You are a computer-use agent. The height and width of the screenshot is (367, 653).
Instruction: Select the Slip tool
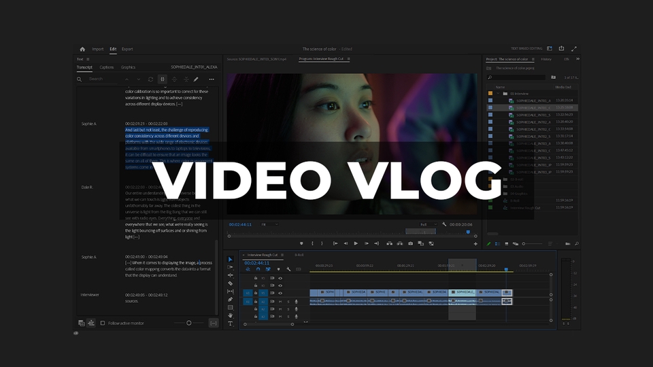pos(231,292)
